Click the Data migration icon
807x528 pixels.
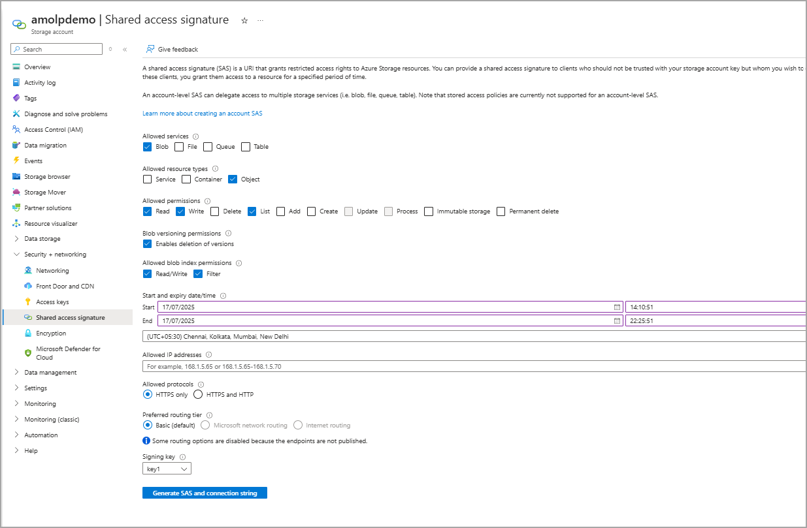click(x=16, y=146)
